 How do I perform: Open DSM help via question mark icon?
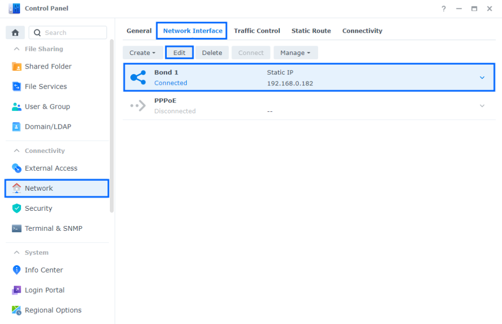pos(444,8)
